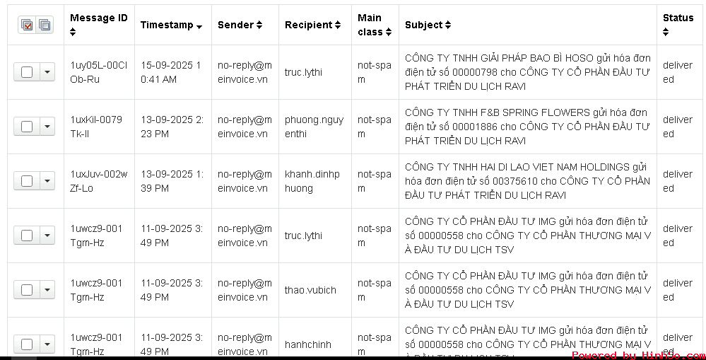Image resolution: width=706 pixels, height=360 pixels.
Task: Sort by Sender column arrows
Action: pyautogui.click(x=259, y=25)
